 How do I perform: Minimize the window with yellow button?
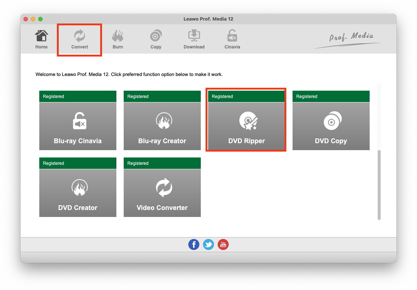(33, 19)
